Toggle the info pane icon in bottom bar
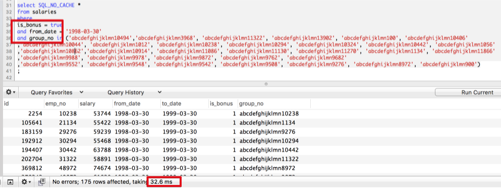 pos(10,182)
